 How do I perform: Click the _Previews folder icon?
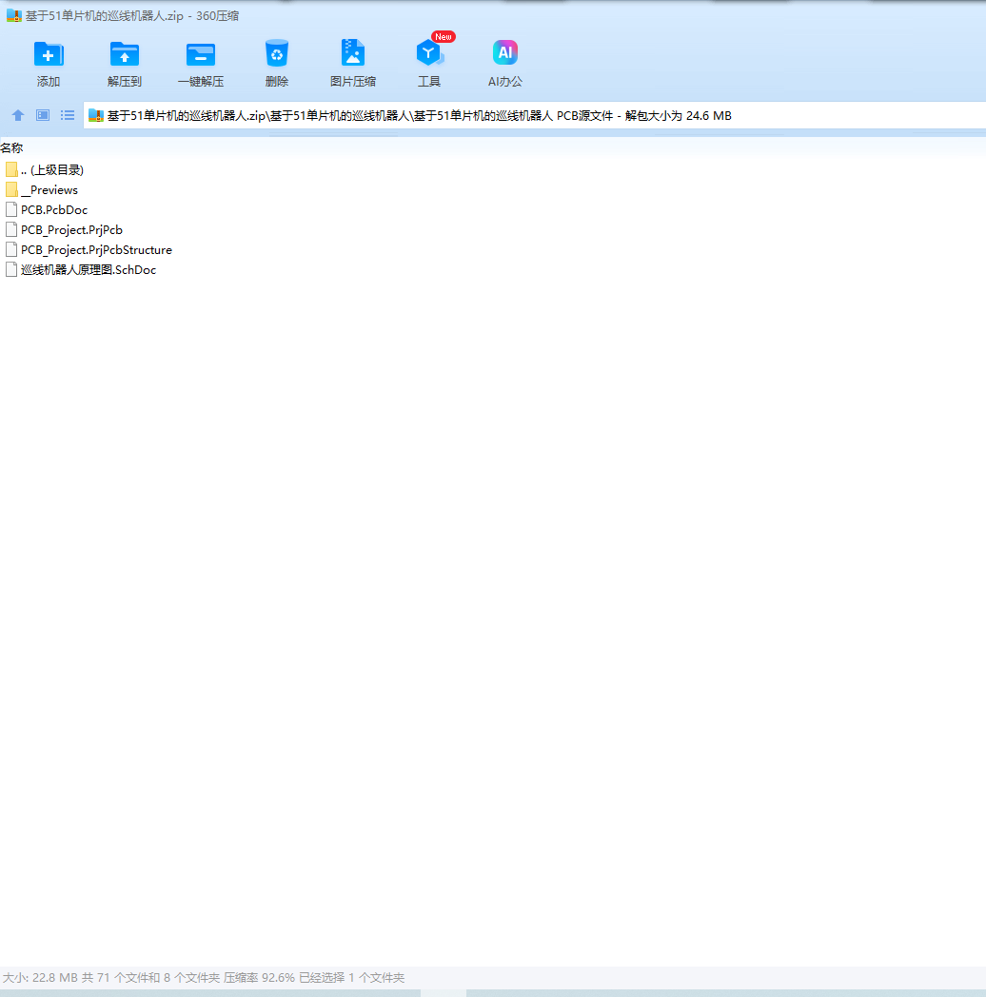(x=11, y=189)
